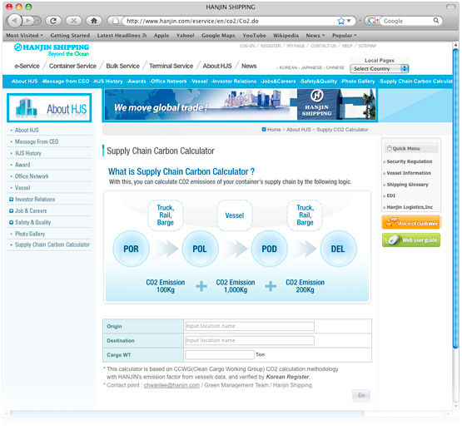Open the Select Country dropdown
Image resolution: width=462 pixels, height=430 pixels.
coord(380,68)
